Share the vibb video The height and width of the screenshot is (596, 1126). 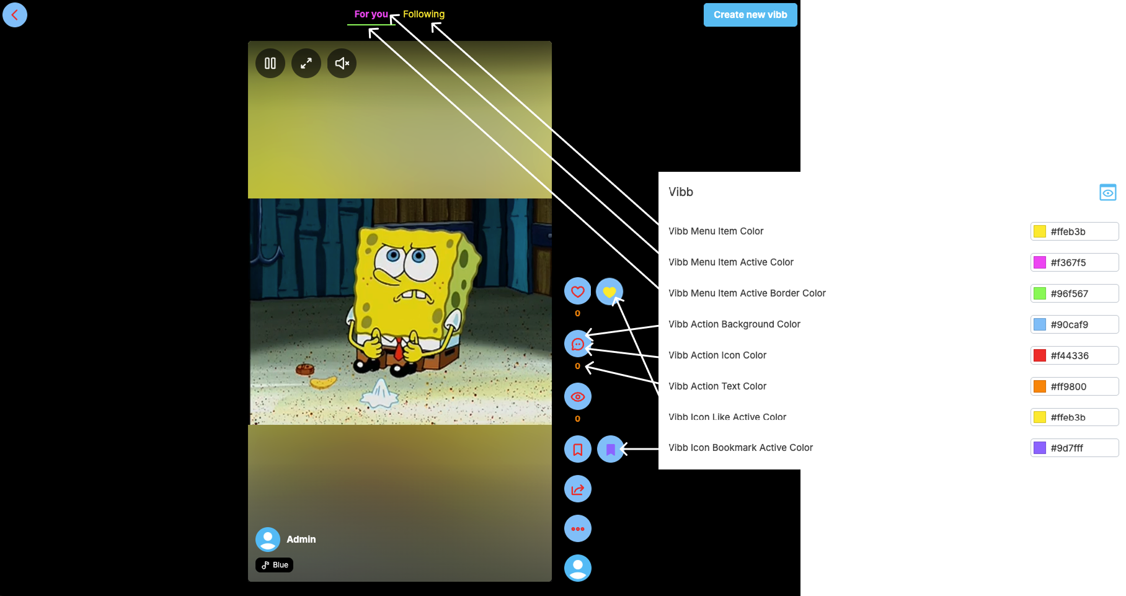click(x=577, y=489)
